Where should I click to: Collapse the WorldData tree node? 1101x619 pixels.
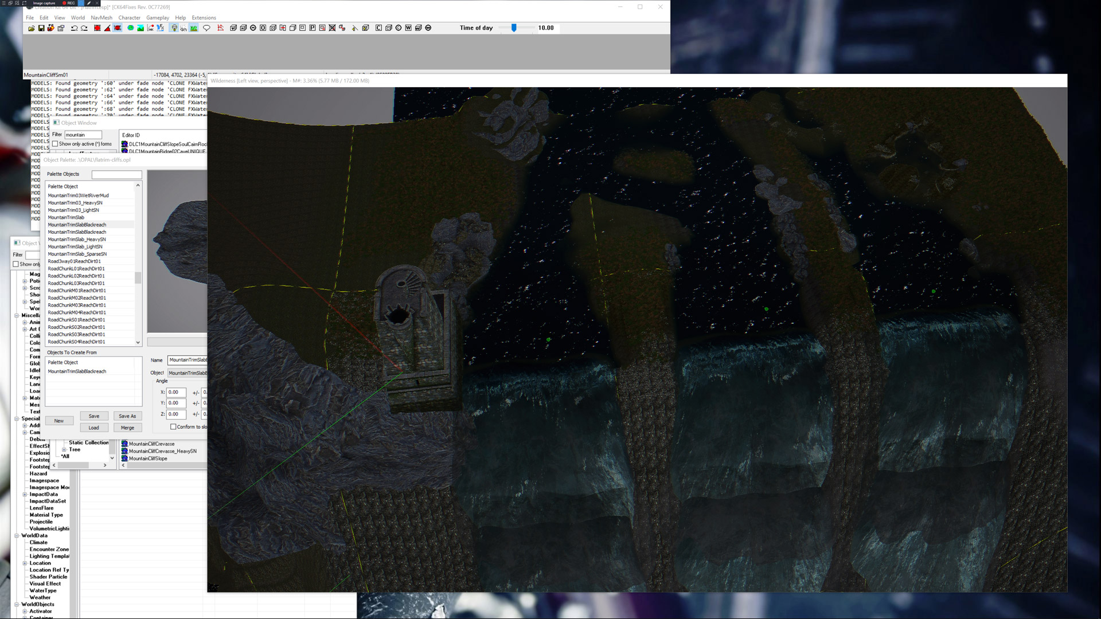click(17, 536)
